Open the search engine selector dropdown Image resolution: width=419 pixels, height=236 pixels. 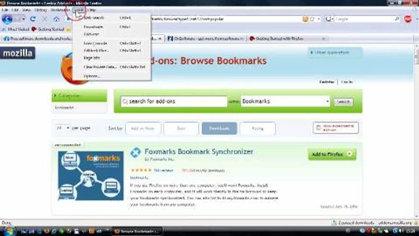329,19
